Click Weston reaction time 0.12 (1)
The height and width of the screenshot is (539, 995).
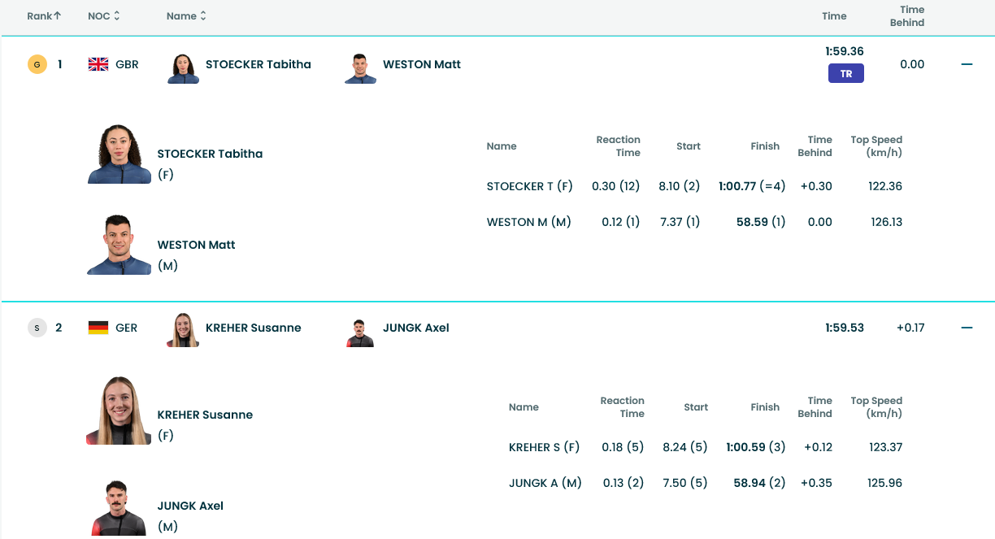(x=621, y=222)
